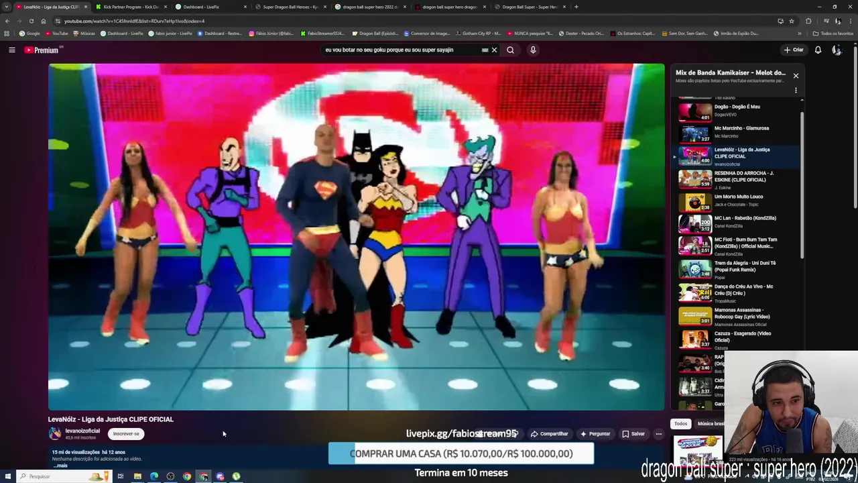Expand description with ...mais
This screenshot has width=858, height=483.
click(60, 466)
